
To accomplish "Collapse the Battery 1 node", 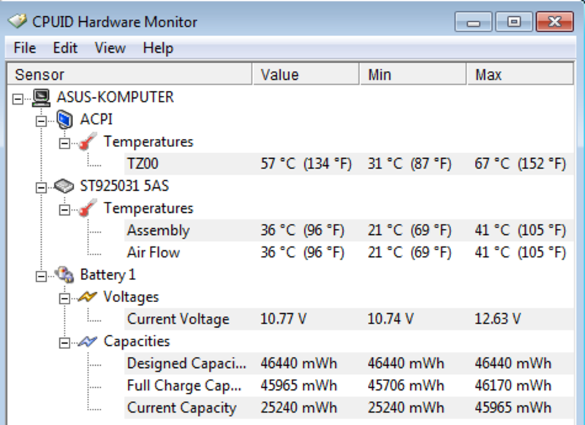I will point(41,277).
